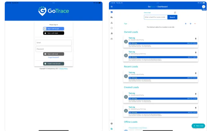Open the hamburger menu in Dashboard header
208x131 pixels.
pyautogui.click(x=112, y=7)
